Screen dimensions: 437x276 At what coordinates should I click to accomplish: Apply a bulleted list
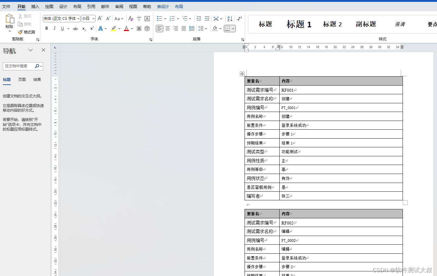(x=159, y=19)
